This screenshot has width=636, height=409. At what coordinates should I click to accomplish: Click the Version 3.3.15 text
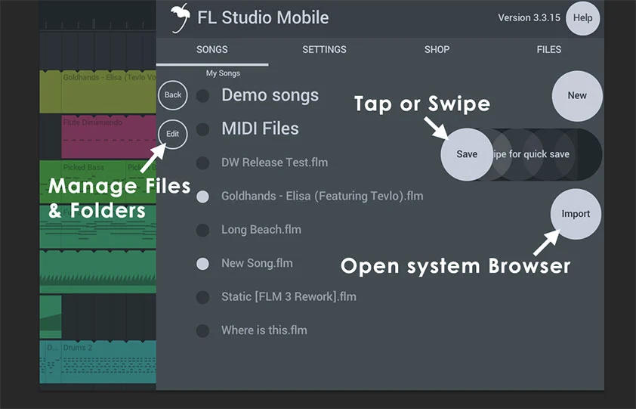[529, 18]
